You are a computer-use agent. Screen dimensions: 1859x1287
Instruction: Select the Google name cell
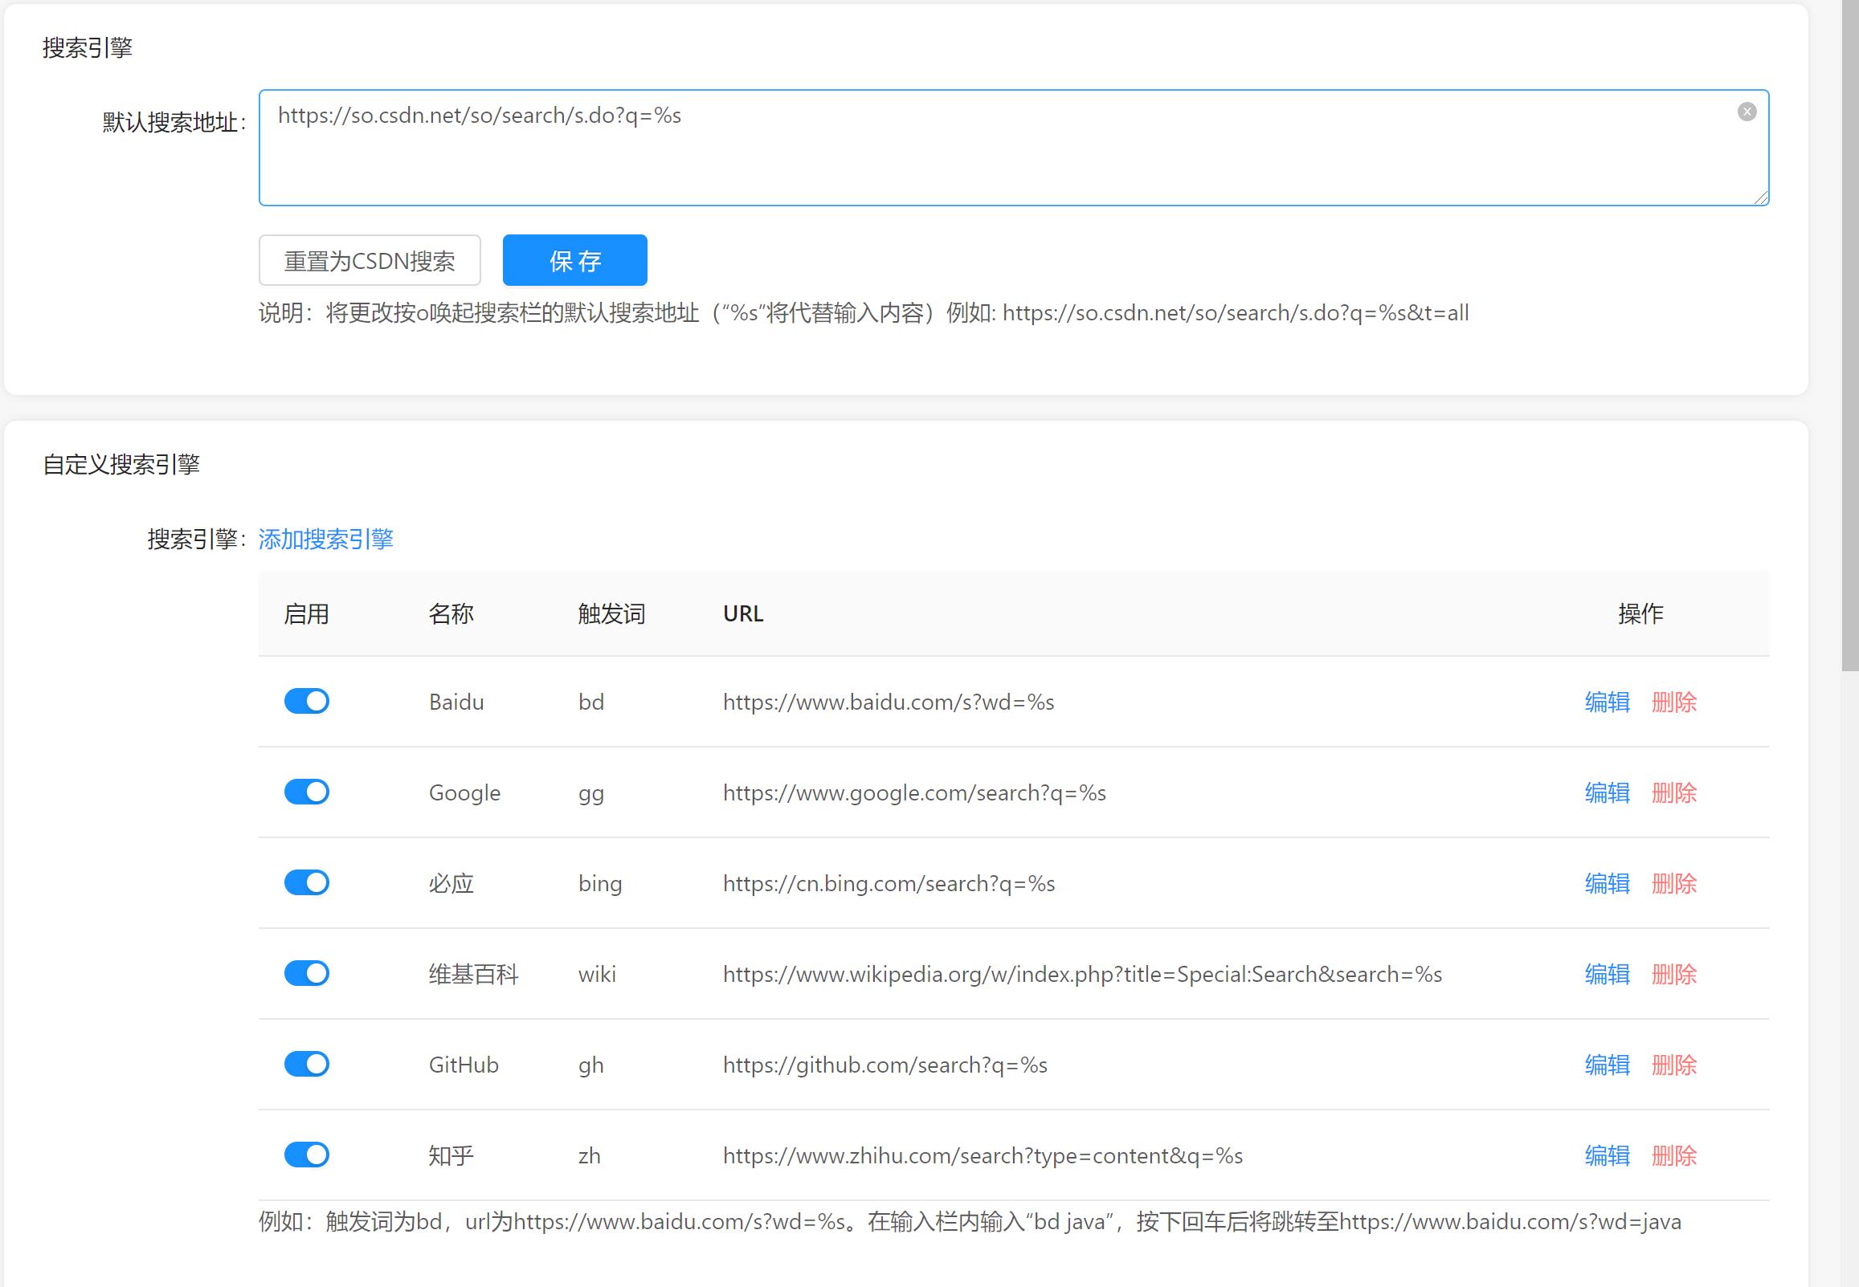[464, 792]
